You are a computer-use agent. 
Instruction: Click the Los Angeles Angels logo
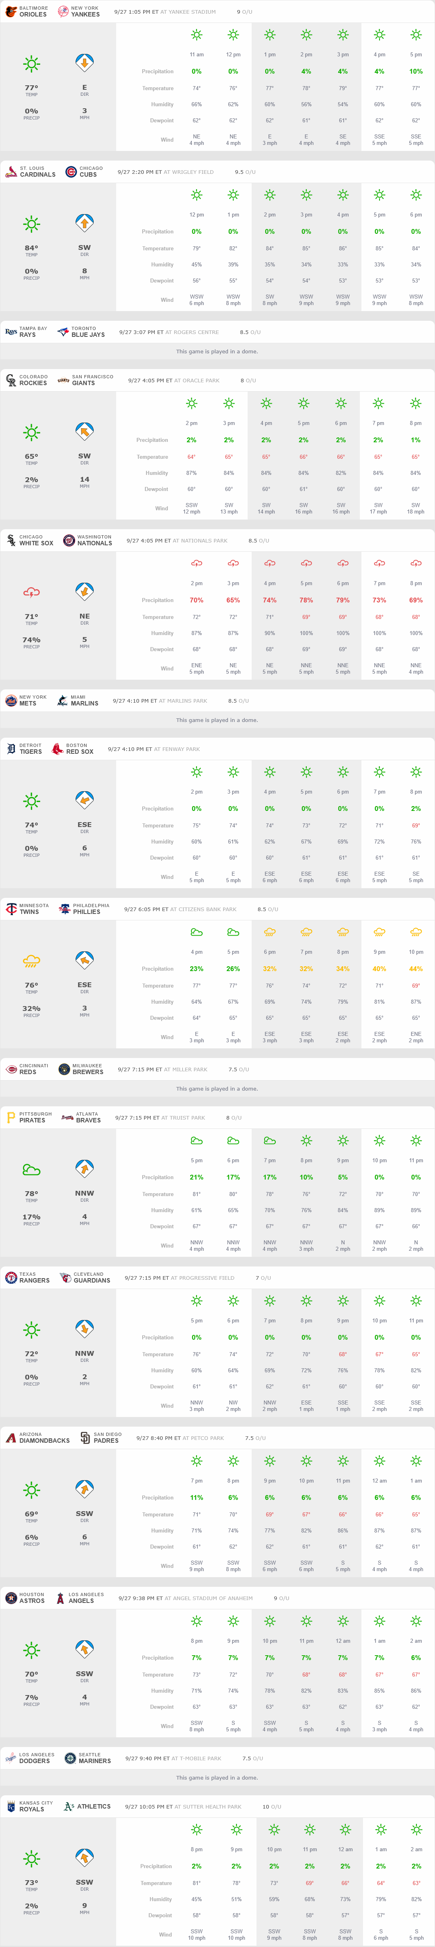pos(60,1598)
